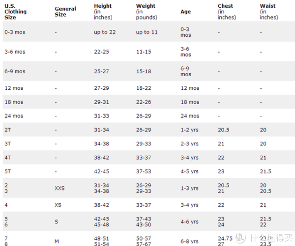Click the XS general size cell
The height and width of the screenshot is (246, 295).
point(58,205)
